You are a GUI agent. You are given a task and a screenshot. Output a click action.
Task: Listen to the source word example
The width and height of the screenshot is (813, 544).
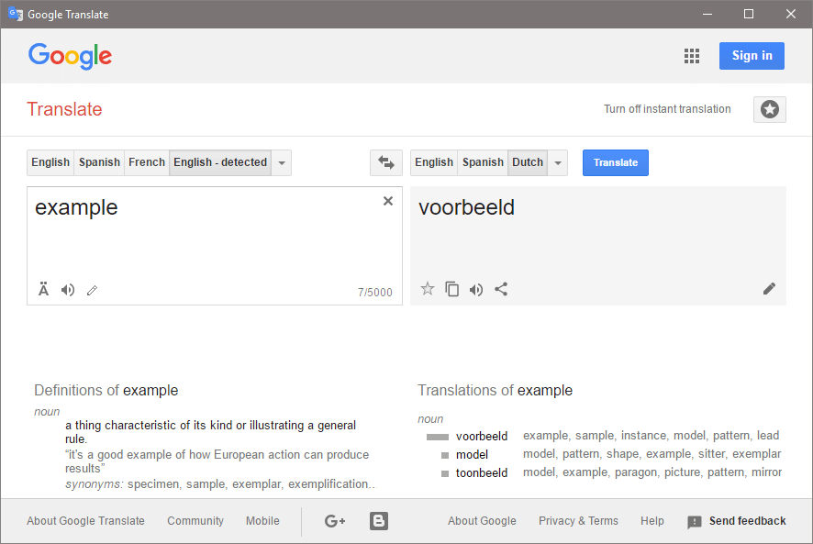coord(68,290)
